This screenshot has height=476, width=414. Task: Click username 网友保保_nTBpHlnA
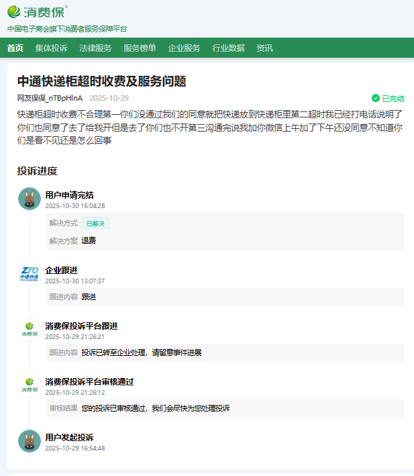coord(50,98)
